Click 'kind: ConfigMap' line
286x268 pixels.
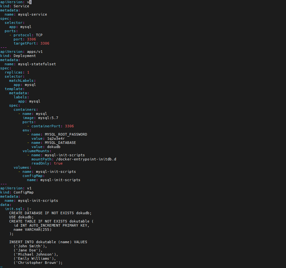tap(17, 192)
